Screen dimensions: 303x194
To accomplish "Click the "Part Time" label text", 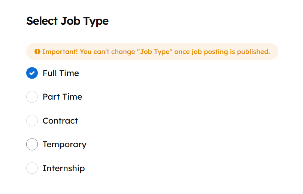I will coord(62,97).
